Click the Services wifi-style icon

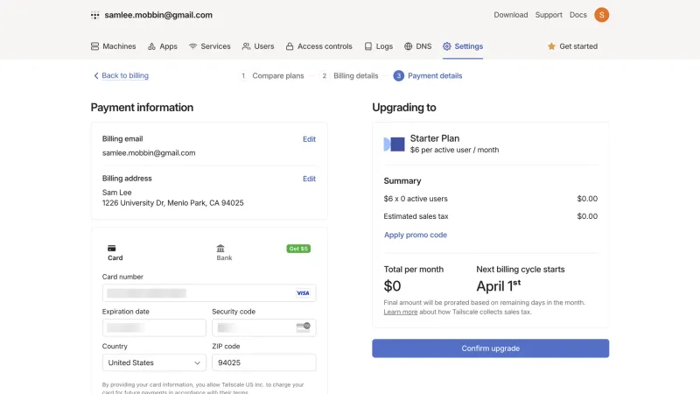coord(192,46)
